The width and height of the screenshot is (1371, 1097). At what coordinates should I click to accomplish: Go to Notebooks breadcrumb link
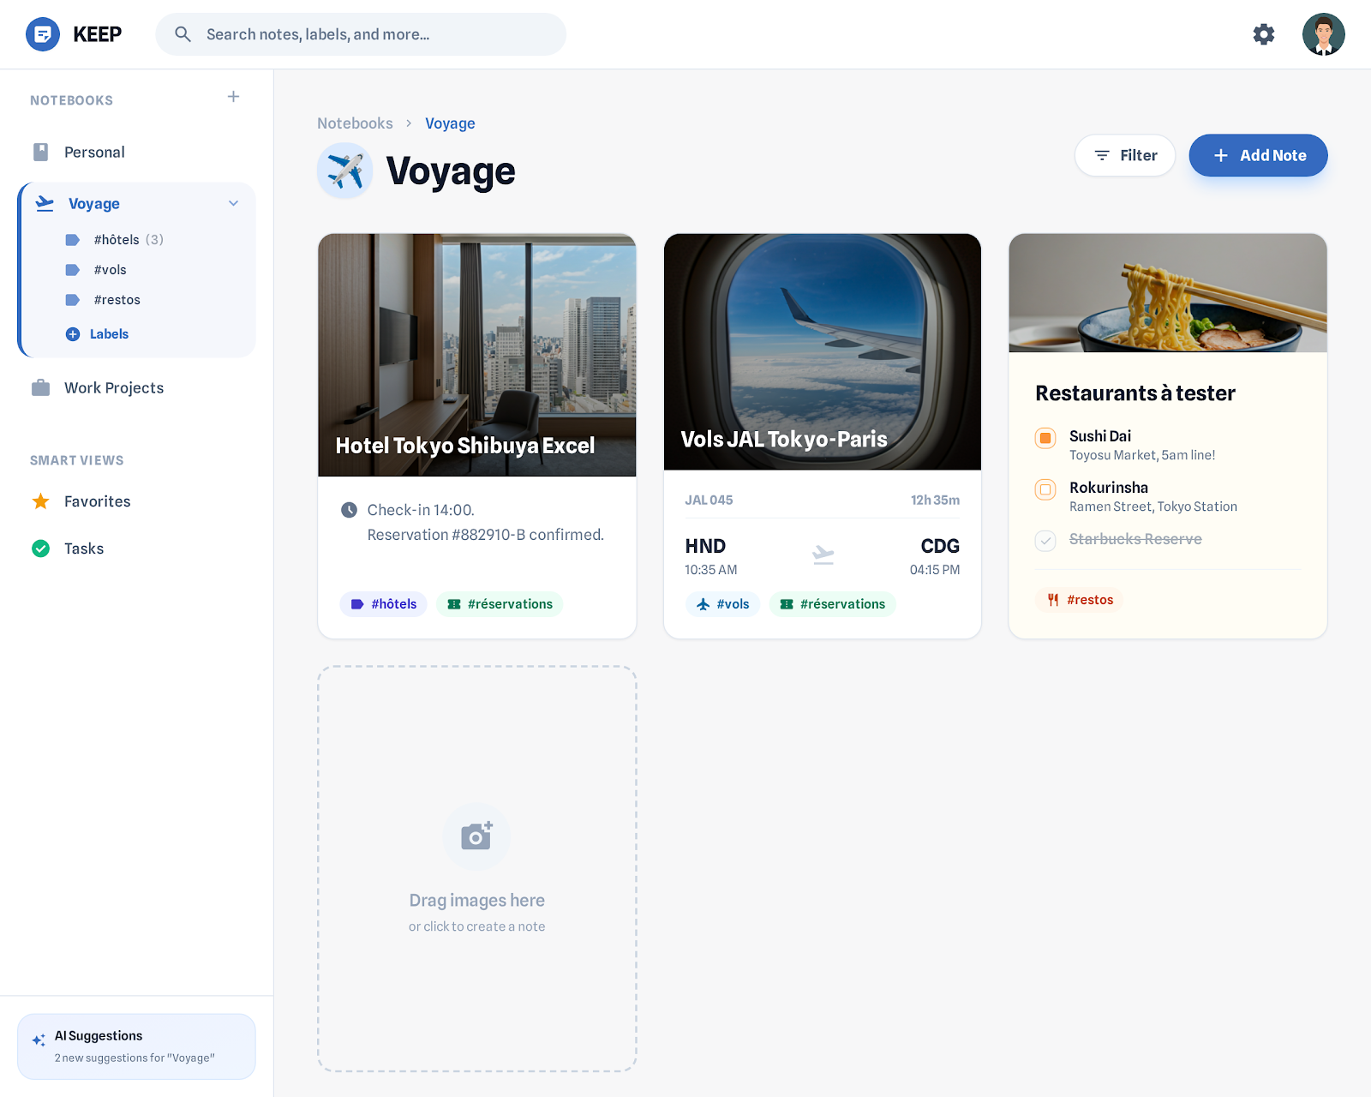tap(355, 123)
